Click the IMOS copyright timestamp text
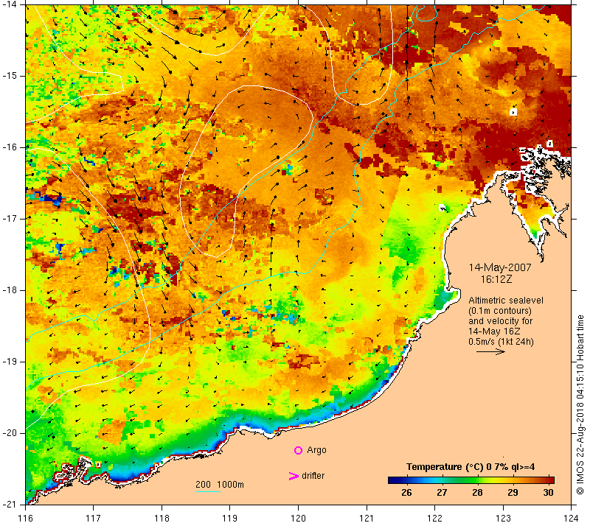 [x=580, y=404]
